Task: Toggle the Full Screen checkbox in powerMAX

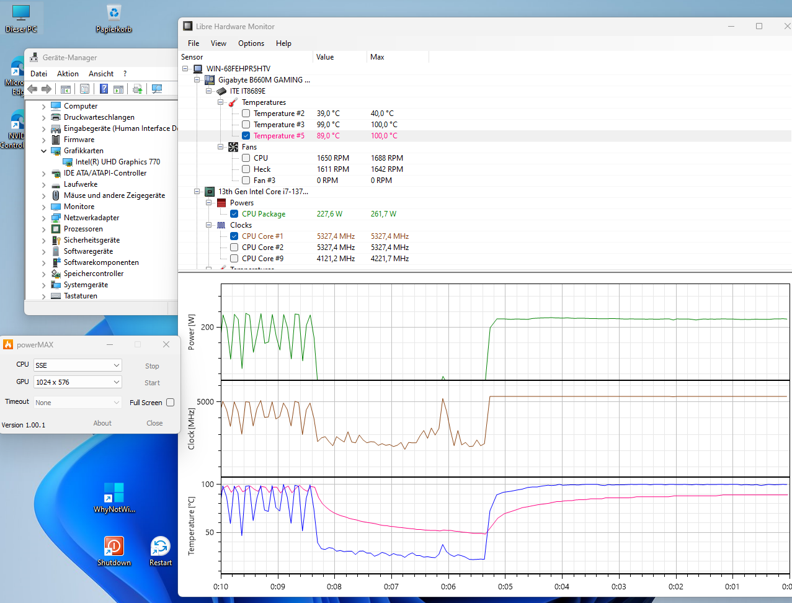Action: [170, 403]
